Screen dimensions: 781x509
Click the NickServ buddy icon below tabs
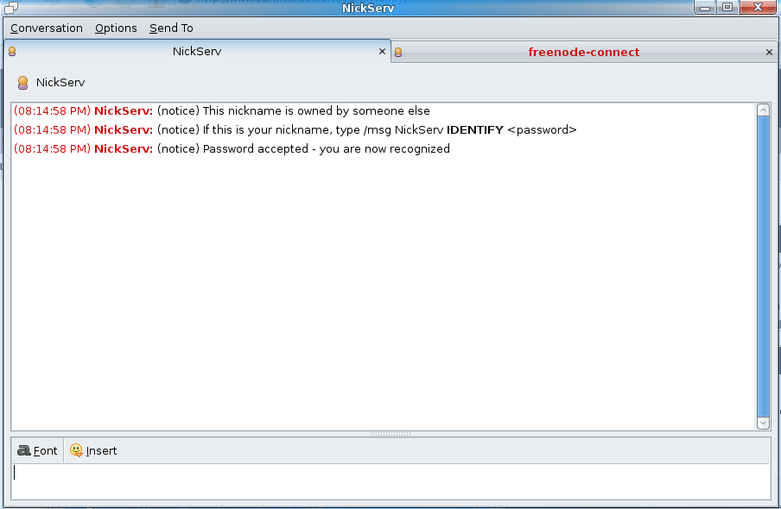point(23,83)
